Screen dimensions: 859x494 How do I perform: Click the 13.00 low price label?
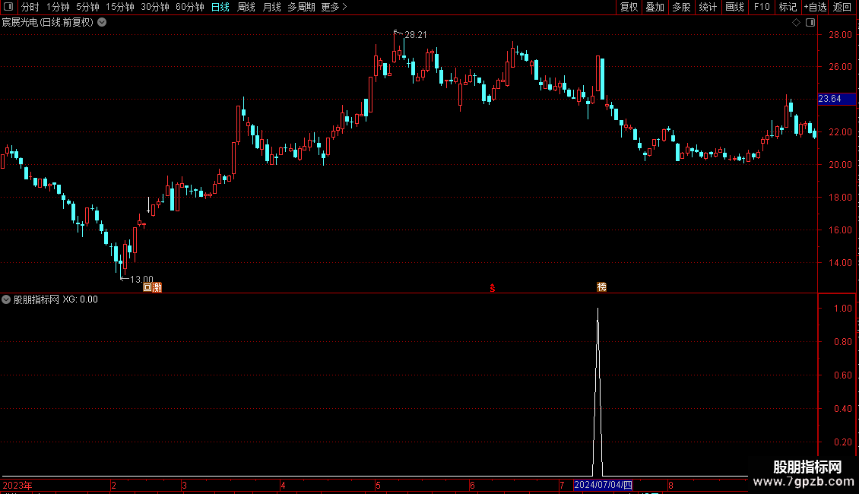click(141, 280)
